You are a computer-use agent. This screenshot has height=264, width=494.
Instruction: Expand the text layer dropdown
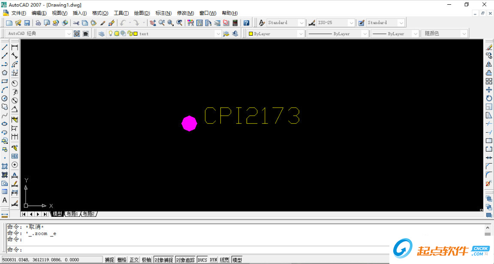[x=218, y=33]
